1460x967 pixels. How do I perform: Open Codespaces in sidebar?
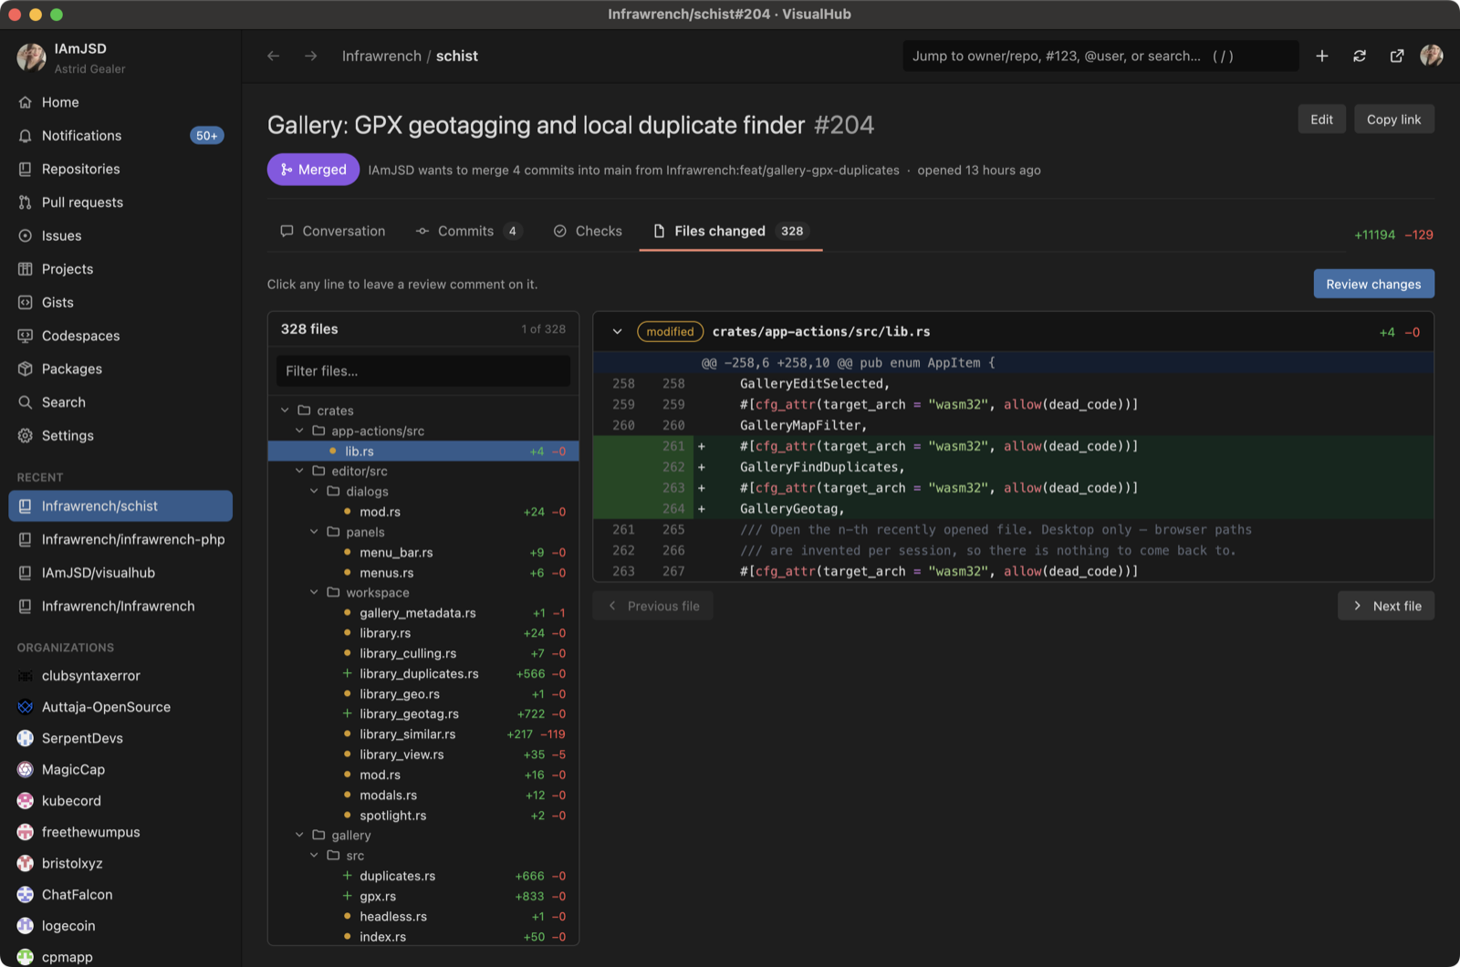pos(120,335)
